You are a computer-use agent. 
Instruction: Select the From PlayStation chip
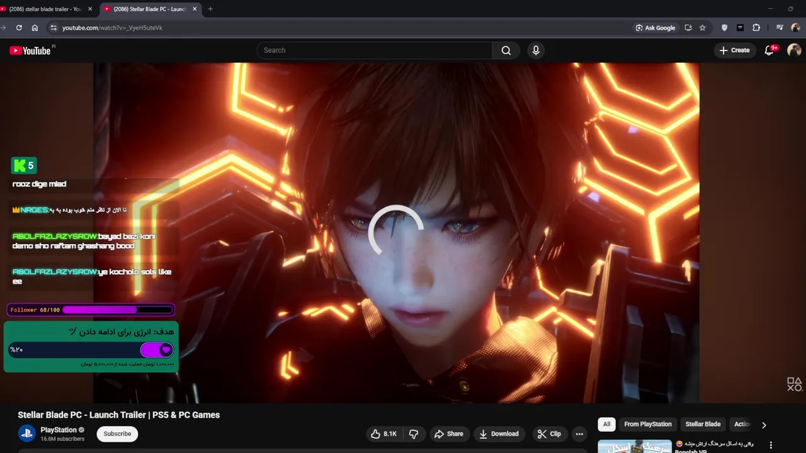[x=648, y=424]
